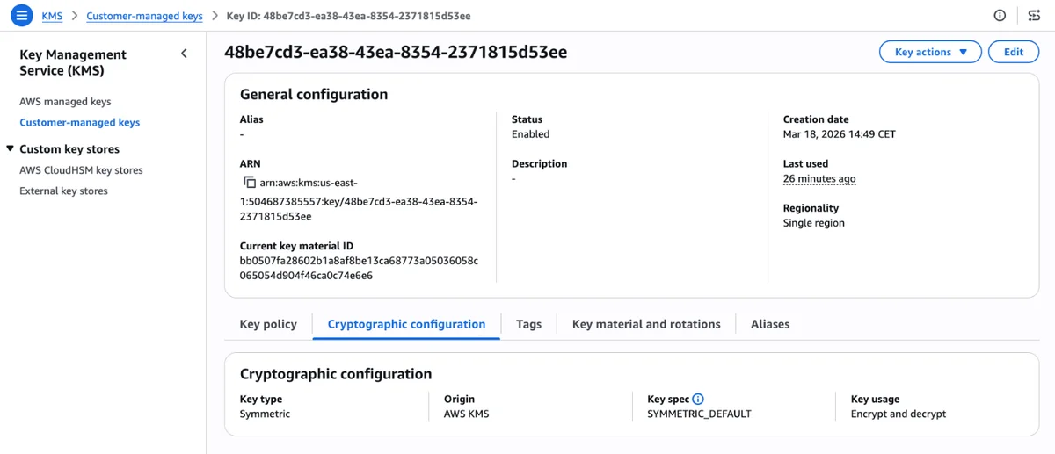This screenshot has width=1055, height=454.
Task: Select the Cryptographic configuration tab
Action: tap(406, 324)
